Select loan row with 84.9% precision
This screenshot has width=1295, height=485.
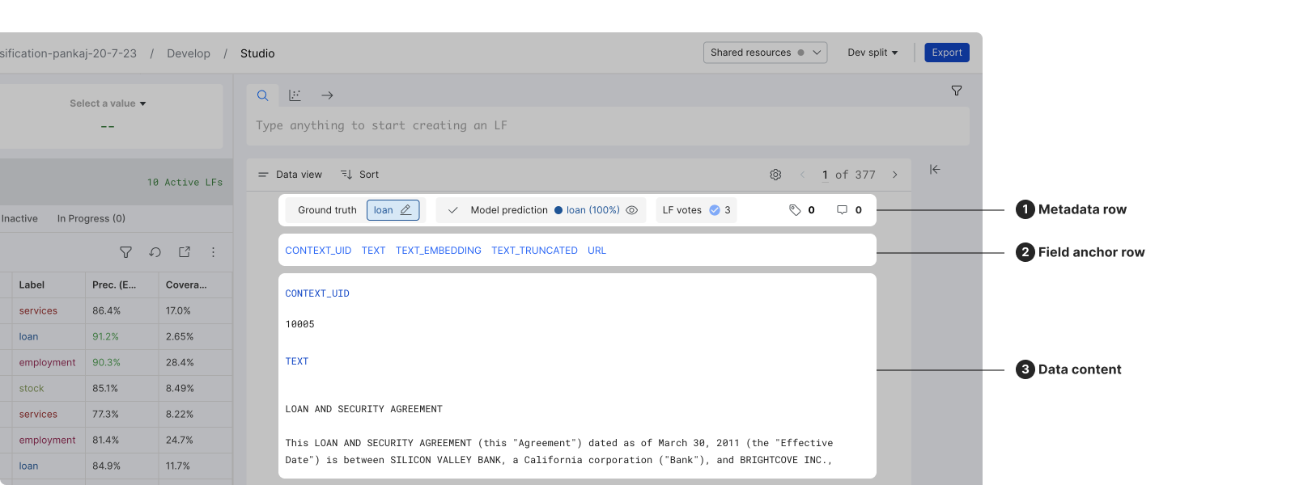116,466
